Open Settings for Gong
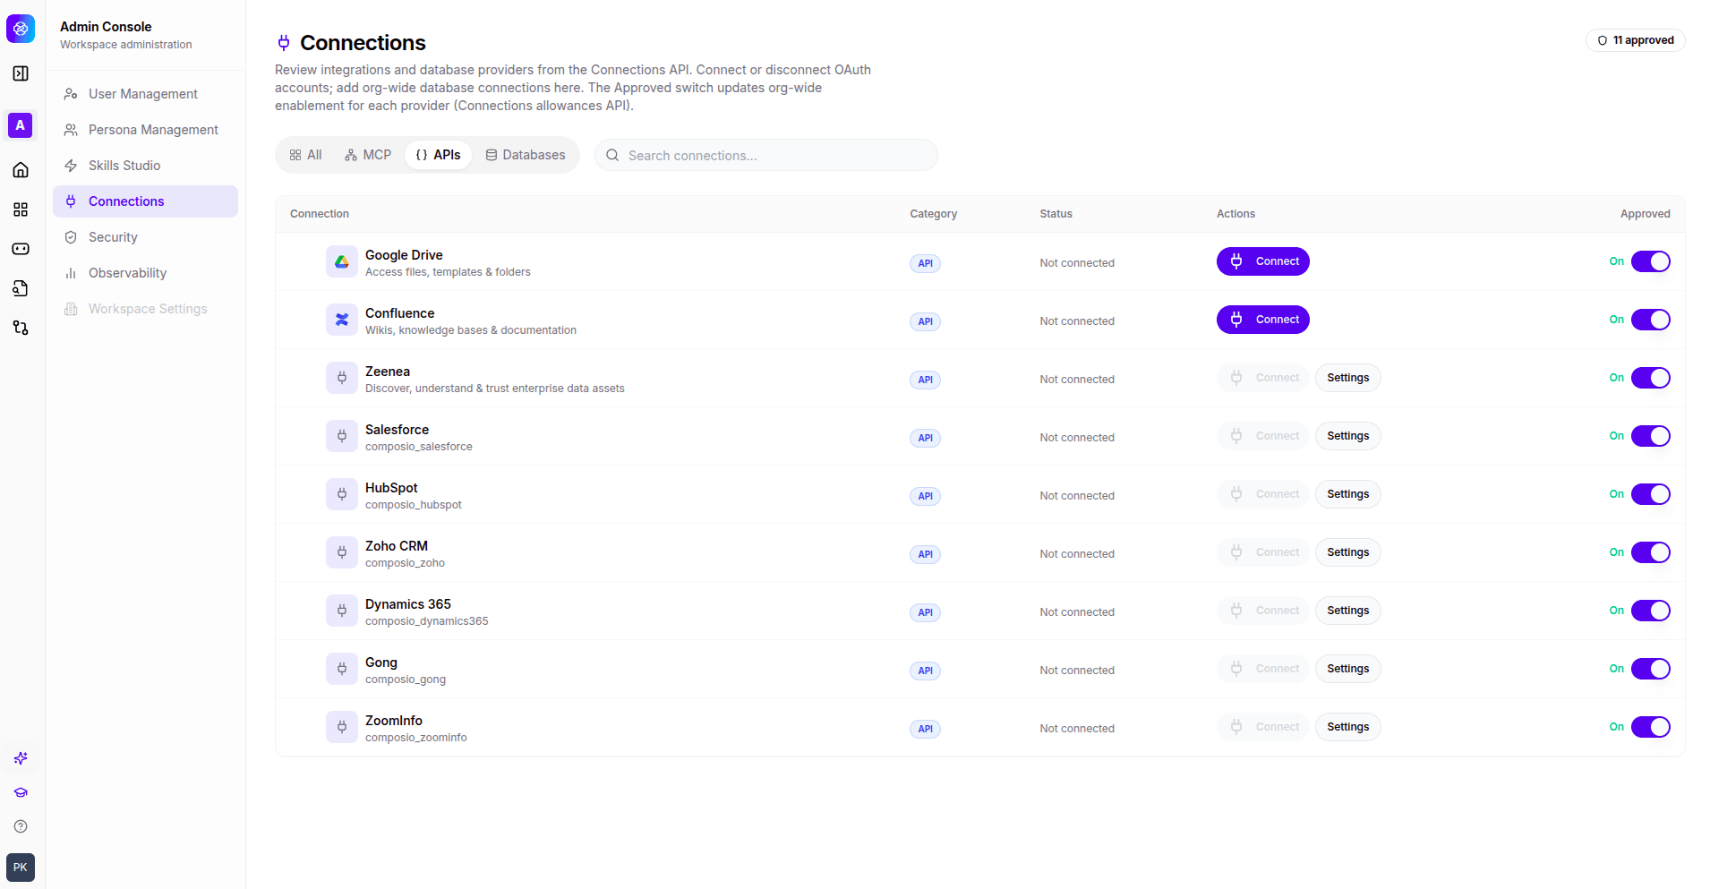Screen dimensions: 1710x889 [1347, 669]
